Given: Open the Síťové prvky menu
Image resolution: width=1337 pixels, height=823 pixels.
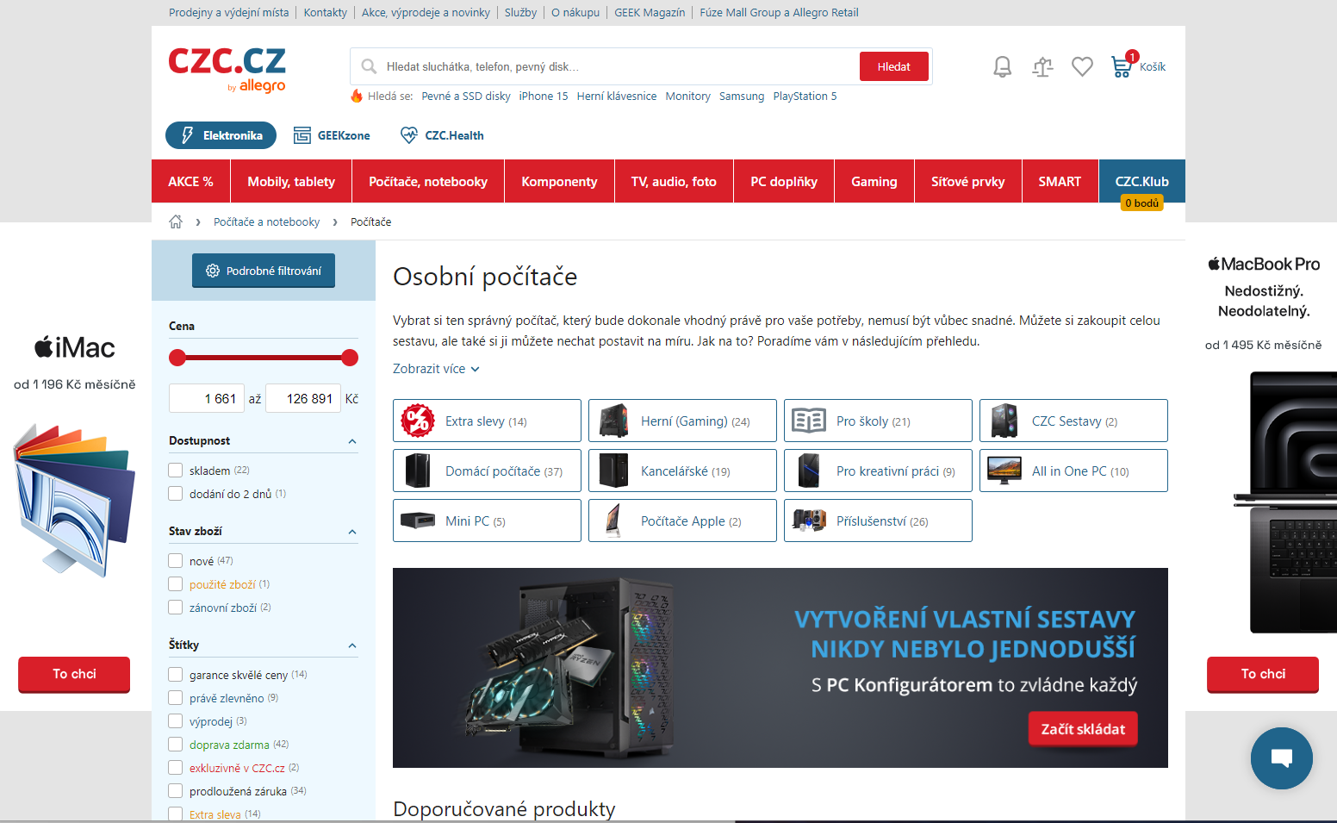Looking at the screenshot, I should 968,181.
